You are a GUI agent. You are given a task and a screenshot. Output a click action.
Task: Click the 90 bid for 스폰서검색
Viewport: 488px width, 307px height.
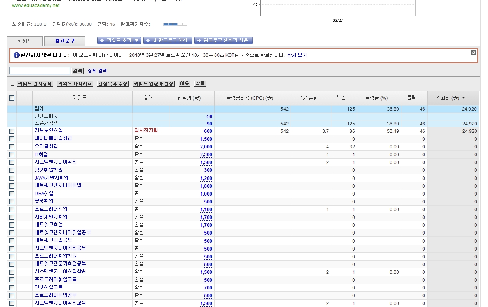click(x=209, y=124)
